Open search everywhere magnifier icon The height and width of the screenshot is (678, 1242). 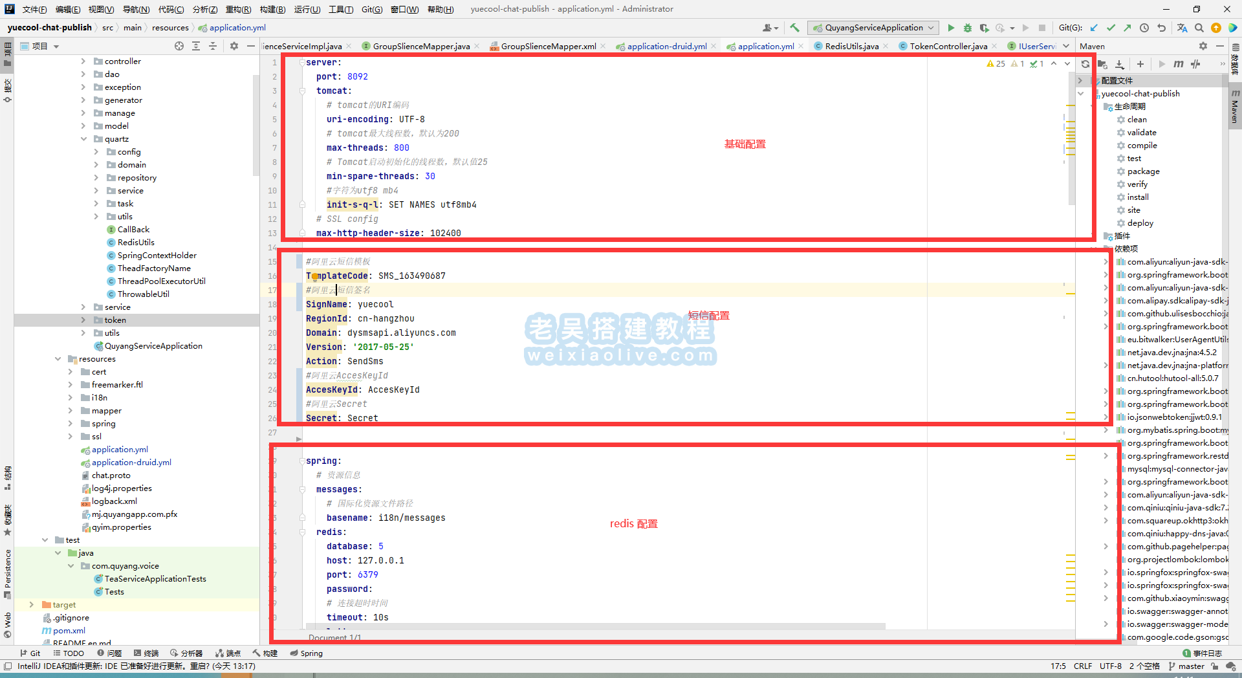tap(1199, 28)
